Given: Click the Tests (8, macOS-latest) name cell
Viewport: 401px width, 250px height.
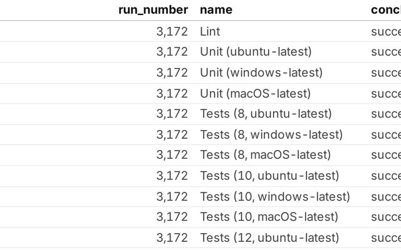Looking at the screenshot, I should (265, 155).
